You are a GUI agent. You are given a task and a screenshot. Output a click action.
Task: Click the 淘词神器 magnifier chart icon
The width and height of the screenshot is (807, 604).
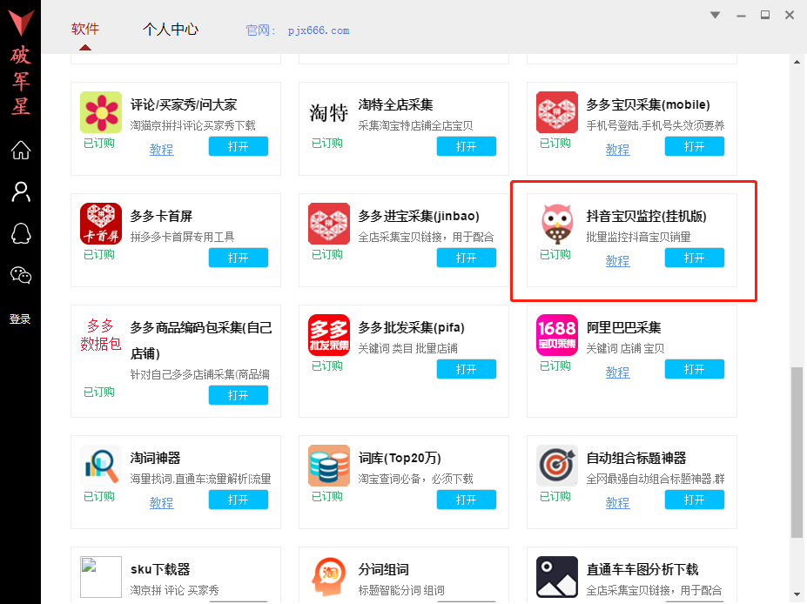pyautogui.click(x=101, y=466)
